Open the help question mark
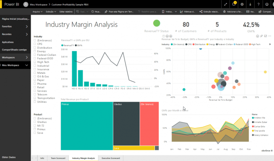Image resolution: width=274 pixels, height=161 pixels. [258, 4]
